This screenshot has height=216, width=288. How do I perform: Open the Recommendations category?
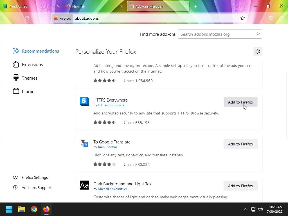click(x=36, y=51)
